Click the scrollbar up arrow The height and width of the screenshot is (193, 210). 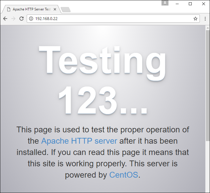208,28
